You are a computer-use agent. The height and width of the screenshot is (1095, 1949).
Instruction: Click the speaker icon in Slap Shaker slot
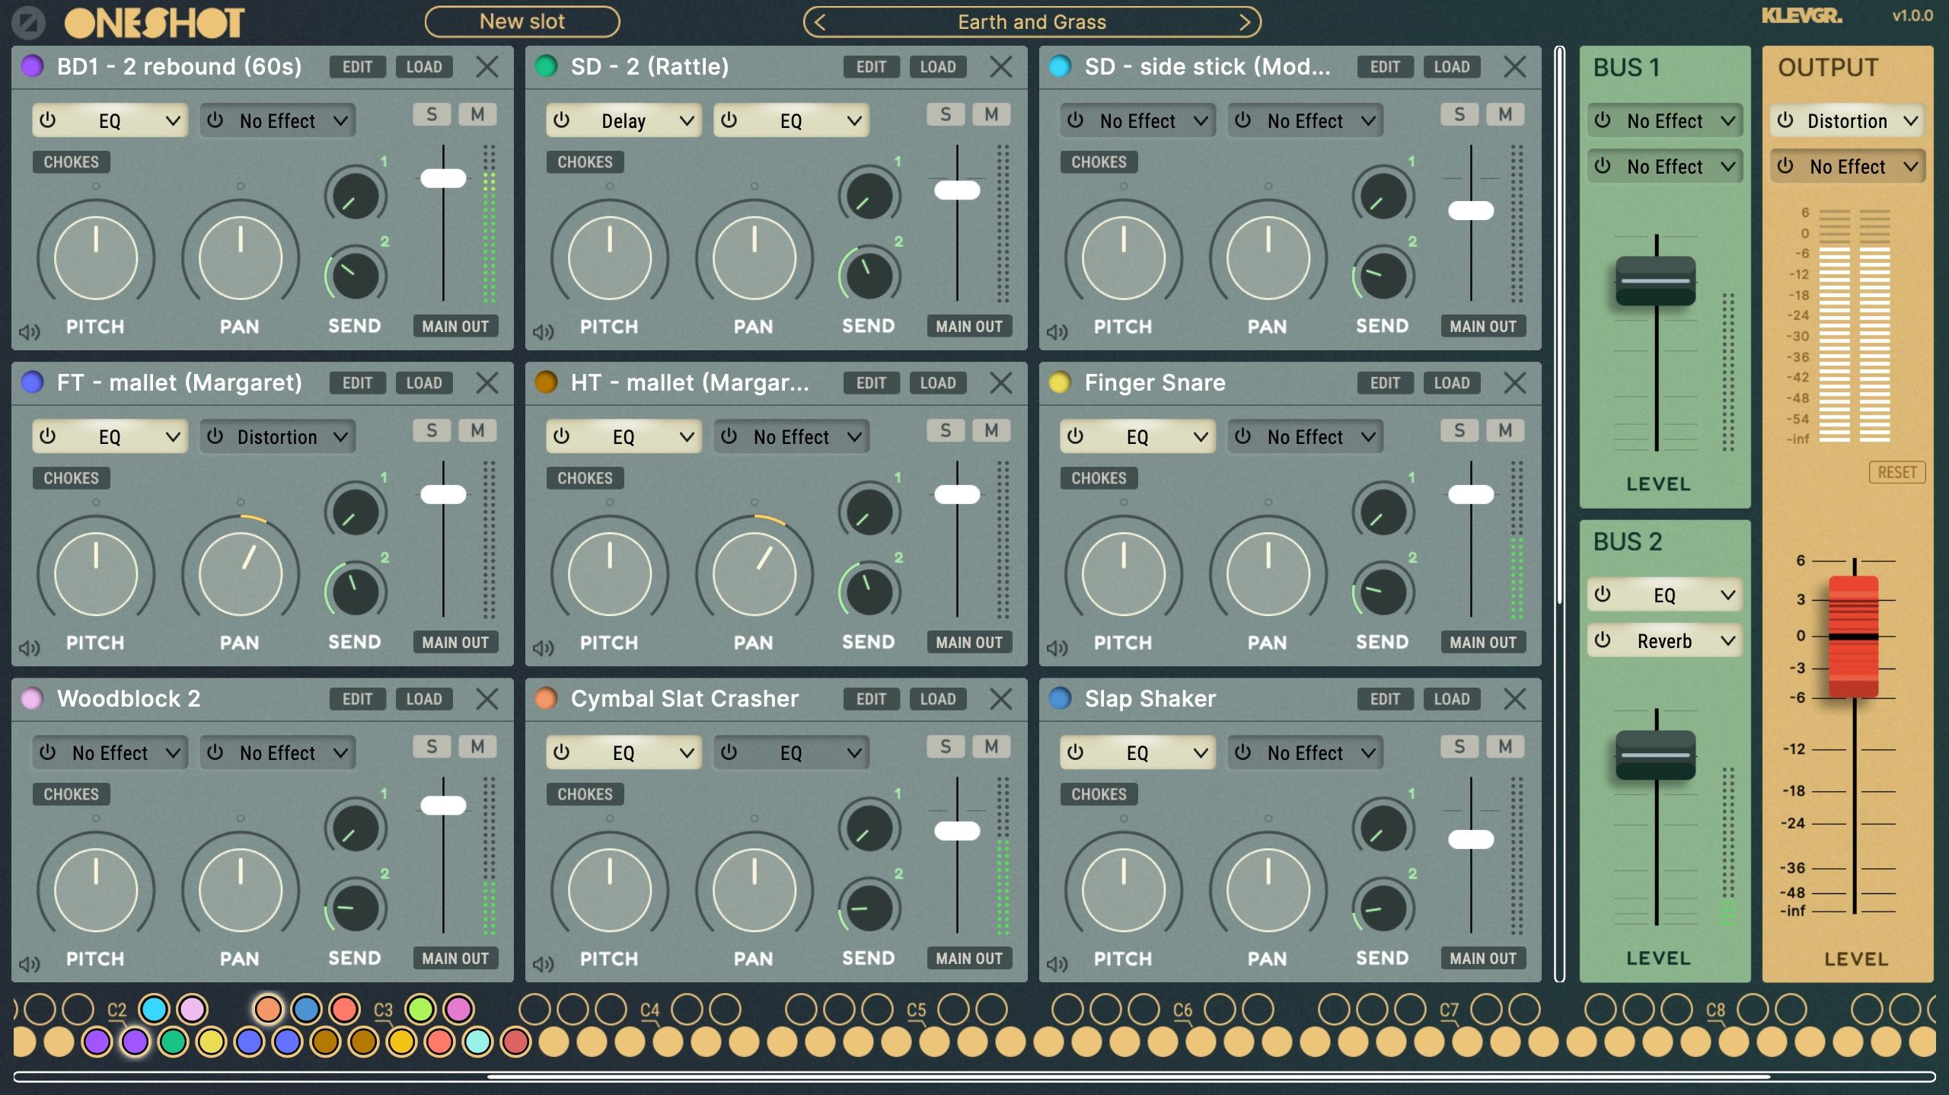[x=1057, y=964]
